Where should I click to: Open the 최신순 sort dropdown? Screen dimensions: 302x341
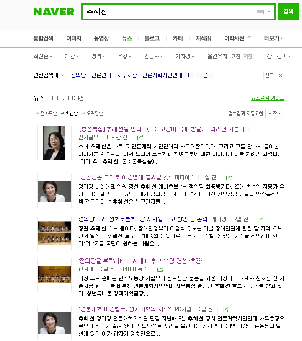(43, 56)
